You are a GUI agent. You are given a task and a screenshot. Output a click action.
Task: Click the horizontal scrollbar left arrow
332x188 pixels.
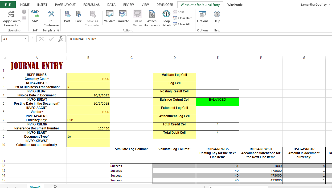pyautogui.click(x=211, y=187)
